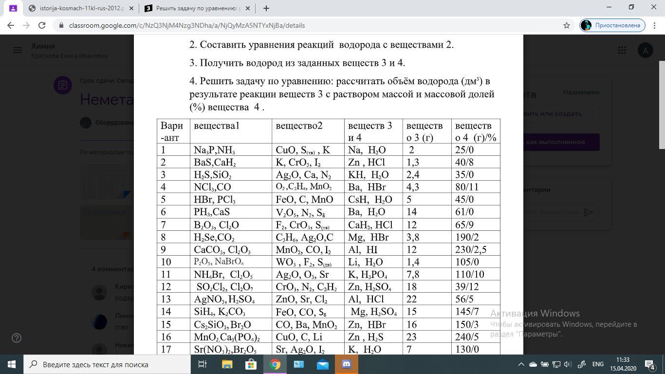Switch to the istorija-kosmach browser tab

81,8
